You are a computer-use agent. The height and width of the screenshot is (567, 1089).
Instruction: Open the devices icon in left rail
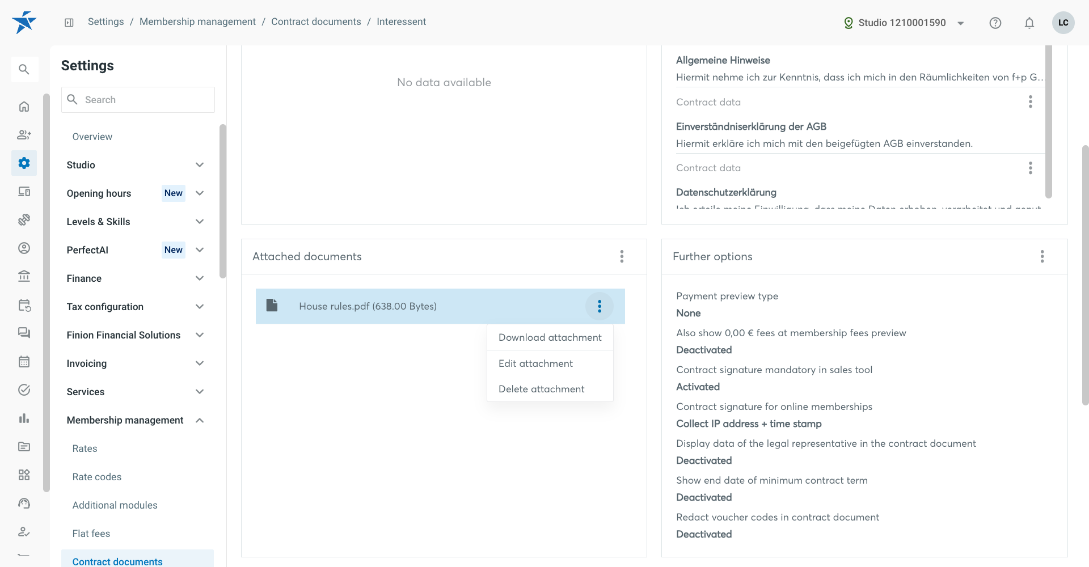(24, 191)
